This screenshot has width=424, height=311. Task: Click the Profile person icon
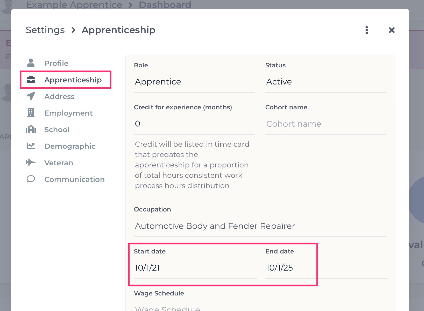click(x=31, y=63)
